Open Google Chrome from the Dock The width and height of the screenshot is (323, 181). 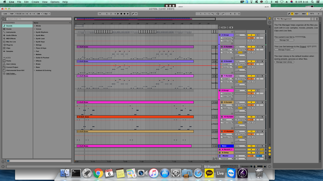click(x=98, y=173)
